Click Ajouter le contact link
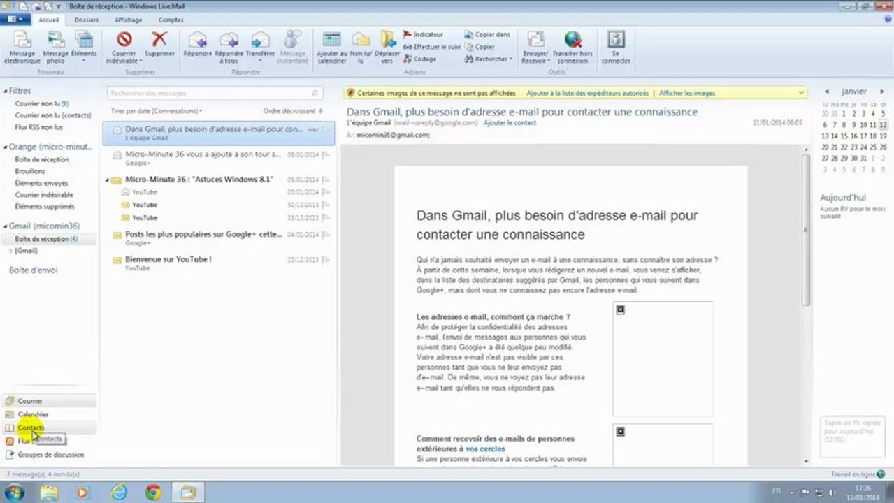The width and height of the screenshot is (894, 503). click(x=510, y=123)
